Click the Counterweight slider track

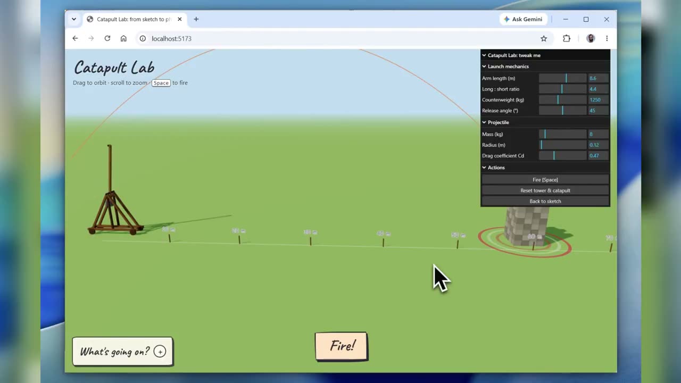point(562,99)
